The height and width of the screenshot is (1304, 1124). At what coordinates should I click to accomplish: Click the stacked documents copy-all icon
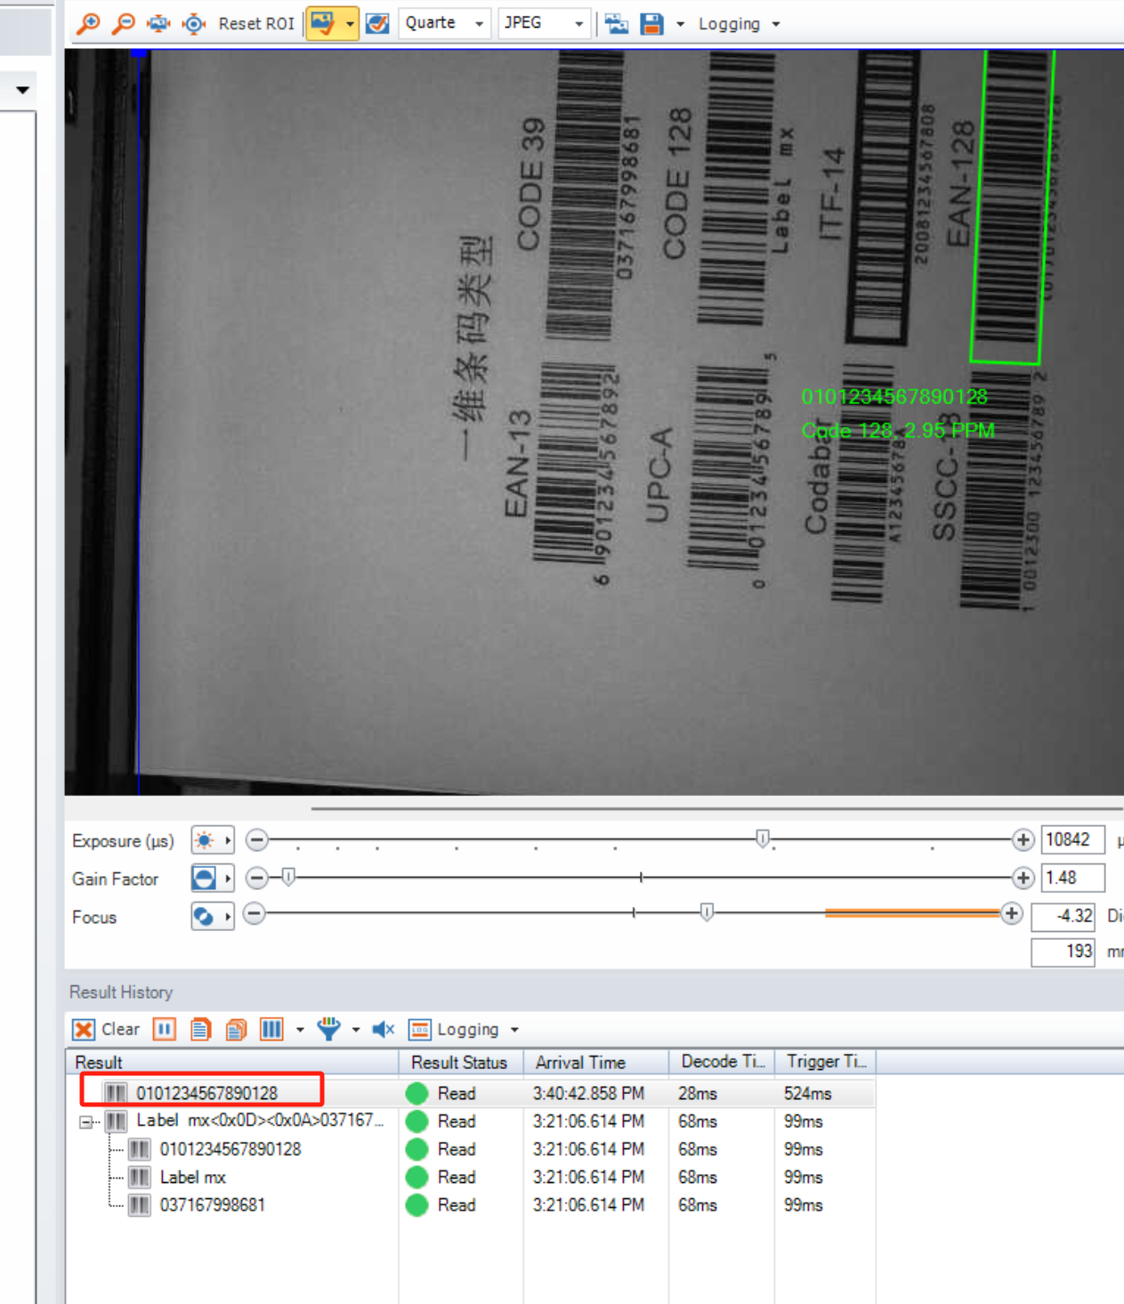[x=236, y=1030]
